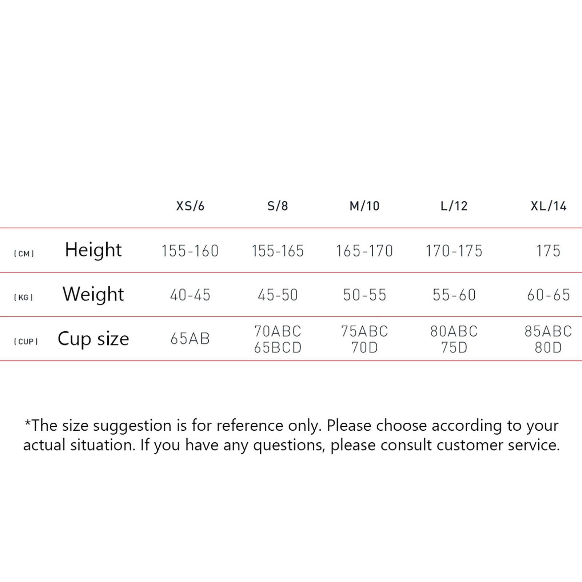582x582 pixels.
Task: Click the CUP unit label
Action: (x=26, y=342)
